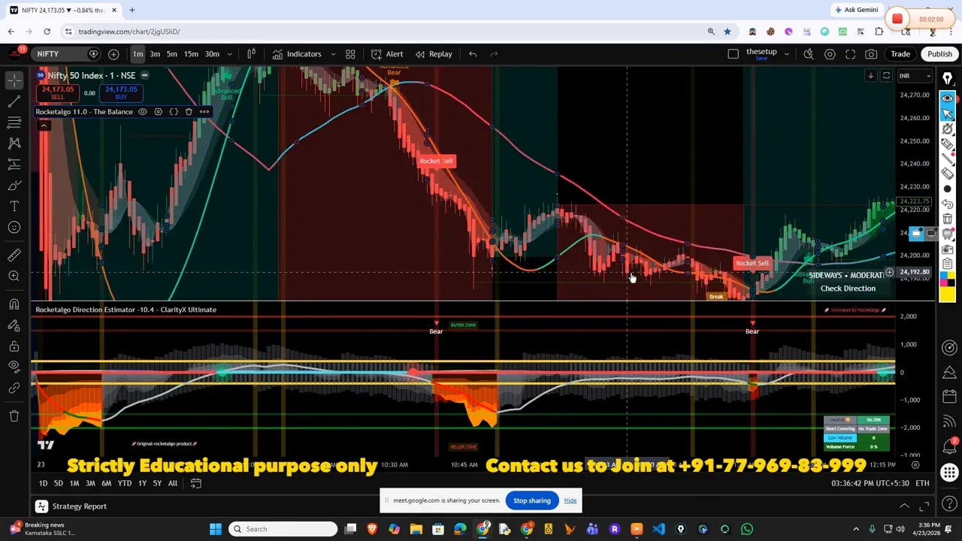Expand the time interval dropdown arrow

[229, 54]
